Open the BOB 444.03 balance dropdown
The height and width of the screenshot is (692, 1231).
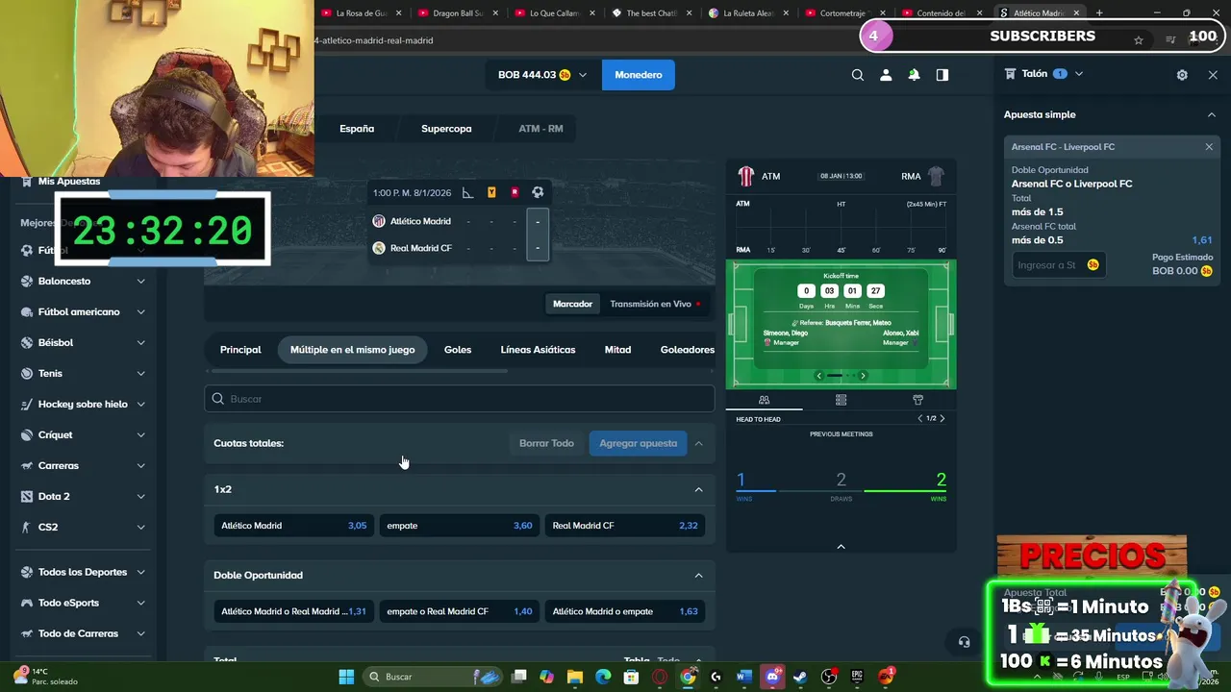click(x=541, y=75)
